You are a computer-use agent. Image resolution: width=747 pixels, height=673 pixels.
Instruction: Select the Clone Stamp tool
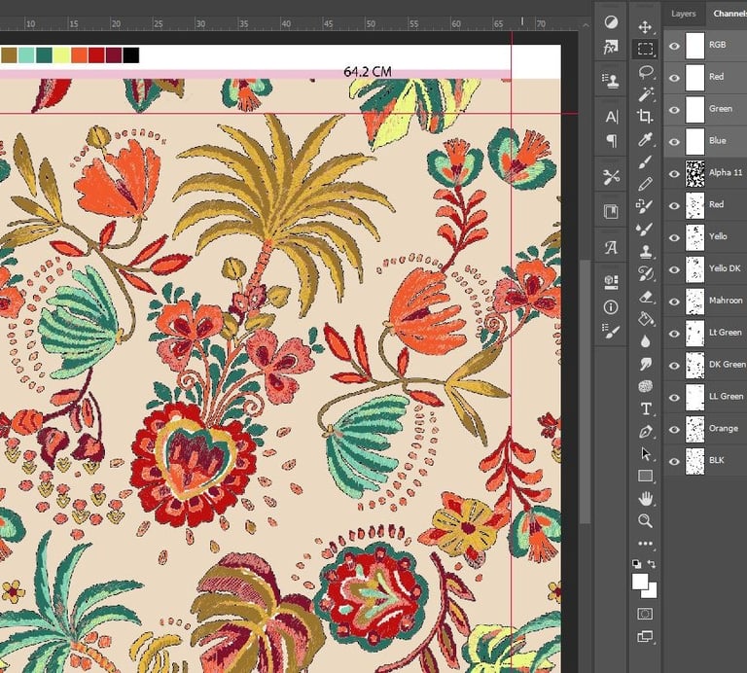coord(645,252)
